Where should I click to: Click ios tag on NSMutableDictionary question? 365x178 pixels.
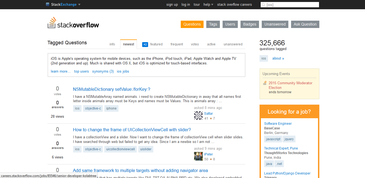(x=77, y=108)
